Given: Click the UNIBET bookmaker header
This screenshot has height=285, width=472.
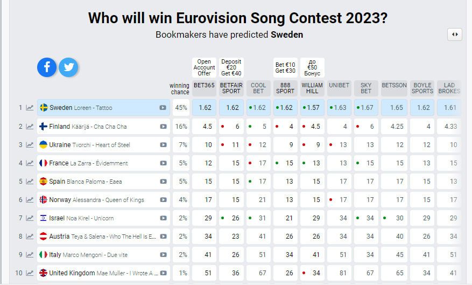Looking at the screenshot, I should click(339, 86).
